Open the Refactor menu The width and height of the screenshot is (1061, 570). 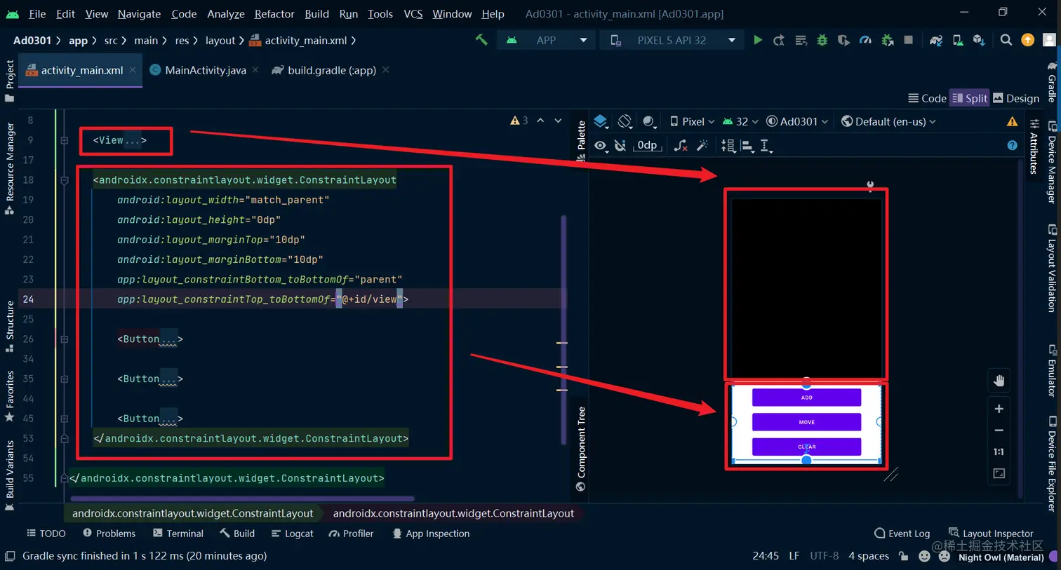click(x=274, y=13)
